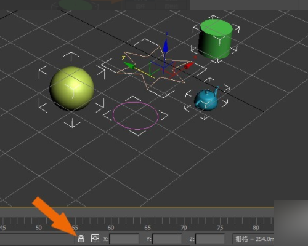Click the X coordinate input field
The image size is (308, 246).
click(124, 239)
